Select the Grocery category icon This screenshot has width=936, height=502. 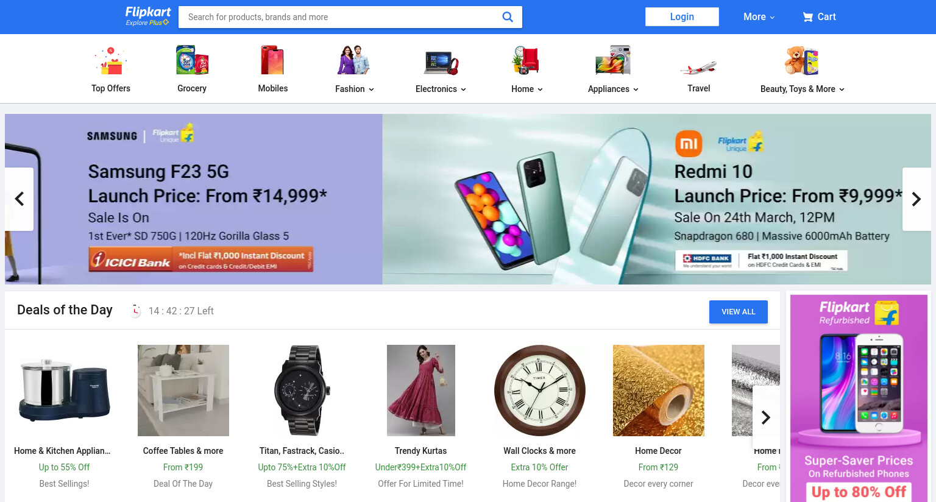[x=192, y=60]
